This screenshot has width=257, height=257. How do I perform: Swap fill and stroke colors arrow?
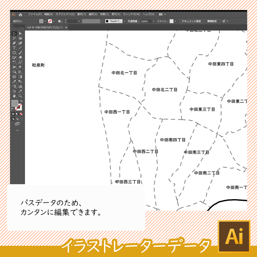coord(21,101)
